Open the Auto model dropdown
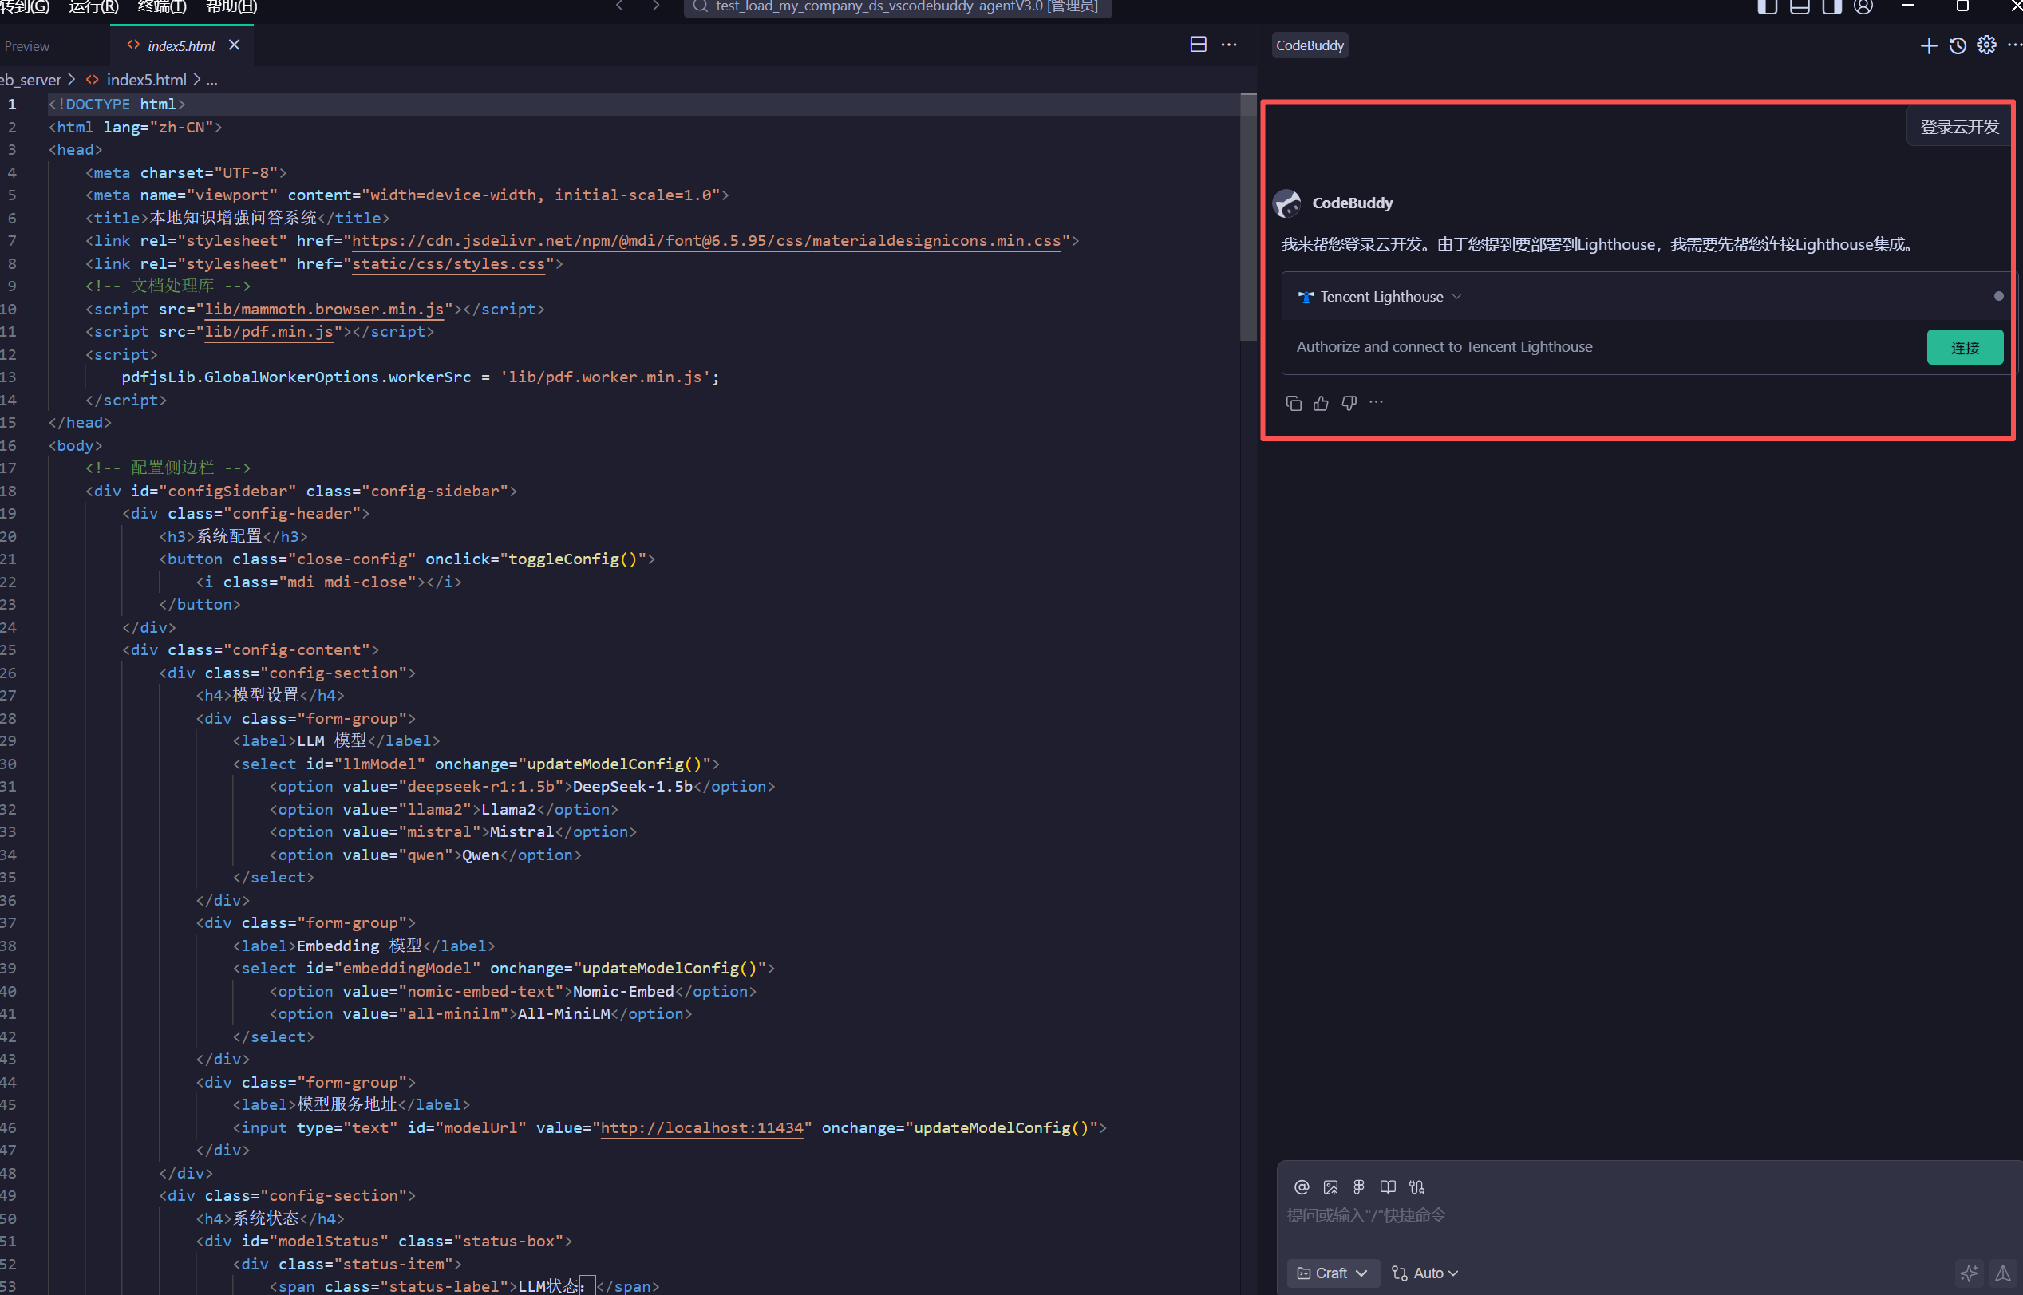Image resolution: width=2023 pixels, height=1295 pixels. tap(1425, 1273)
